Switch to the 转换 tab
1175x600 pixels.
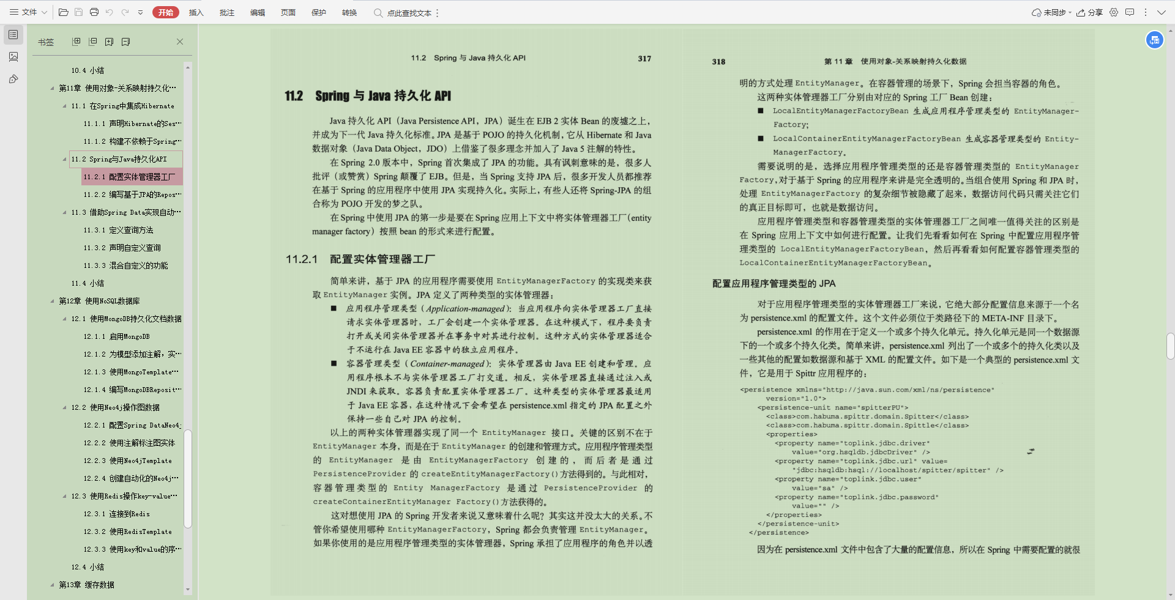[x=349, y=12]
